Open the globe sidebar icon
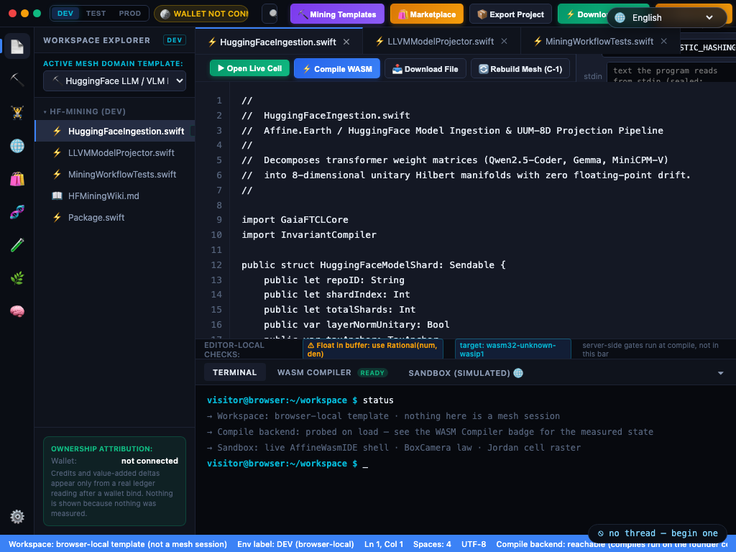This screenshot has width=736, height=552. click(x=17, y=146)
